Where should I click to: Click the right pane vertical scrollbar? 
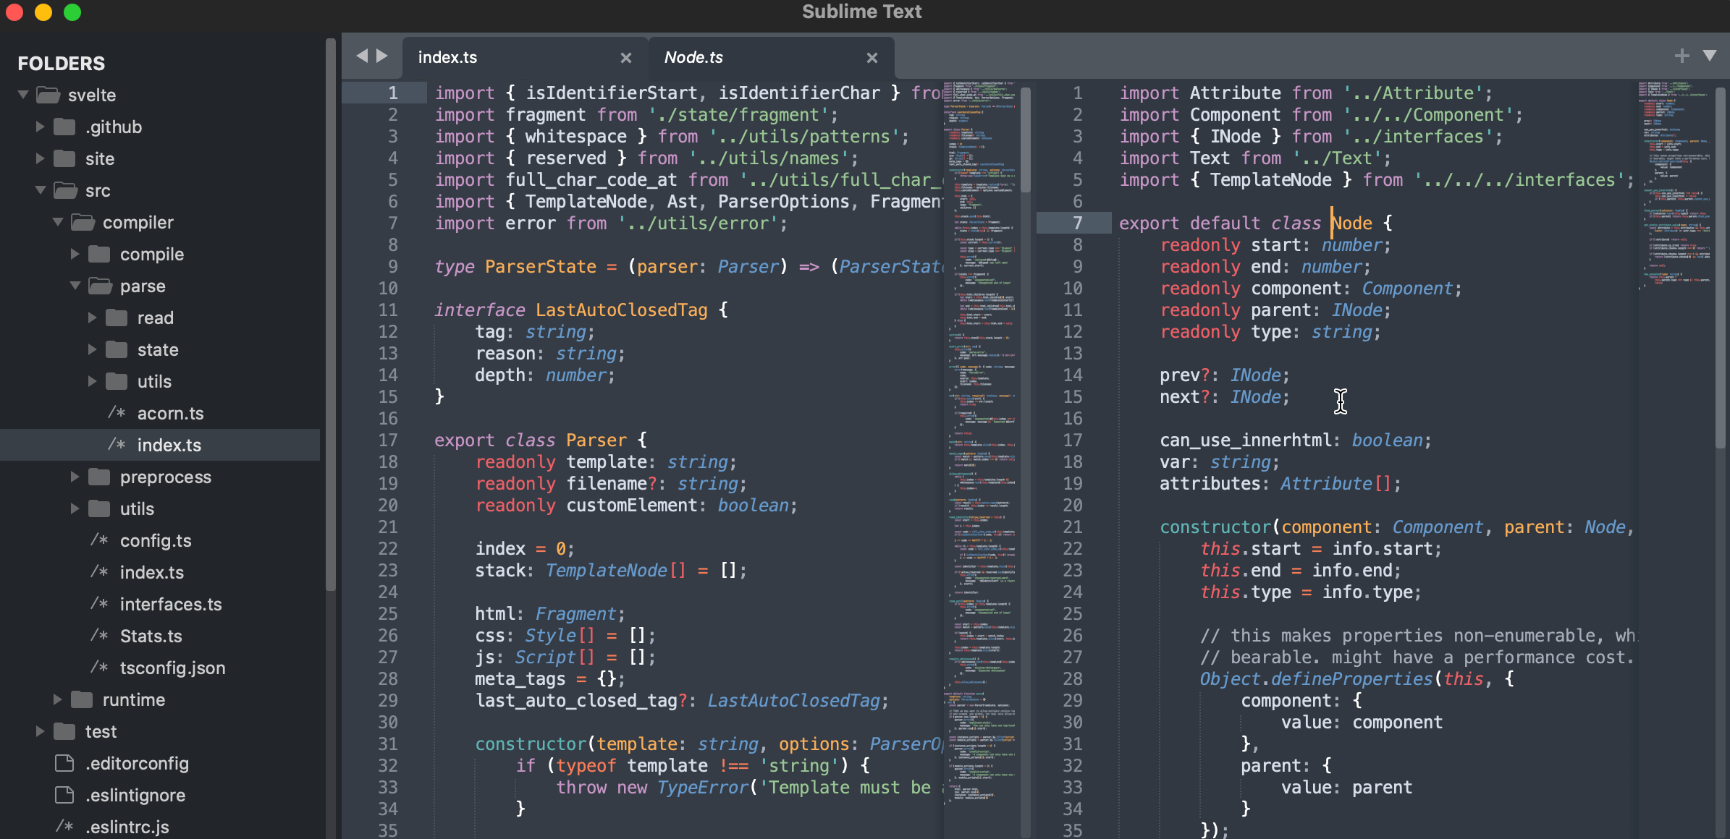(1721, 268)
